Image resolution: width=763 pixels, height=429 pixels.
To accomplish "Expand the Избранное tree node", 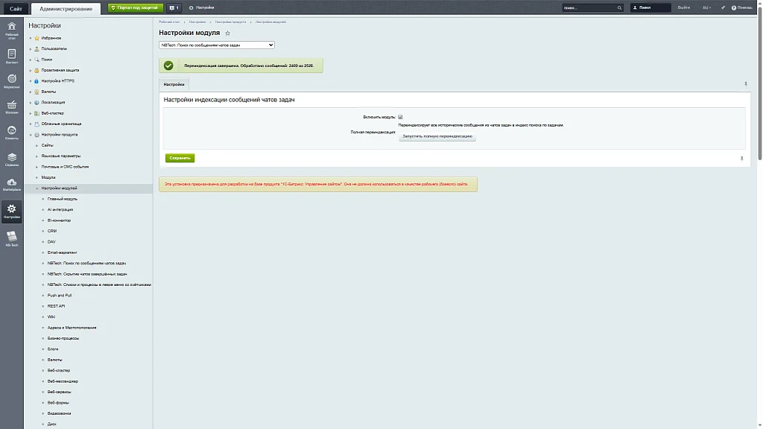I will [30, 38].
